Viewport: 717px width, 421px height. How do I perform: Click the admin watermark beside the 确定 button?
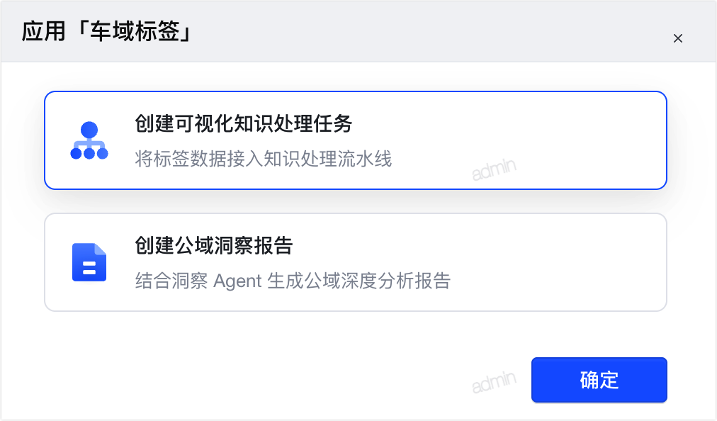click(494, 381)
